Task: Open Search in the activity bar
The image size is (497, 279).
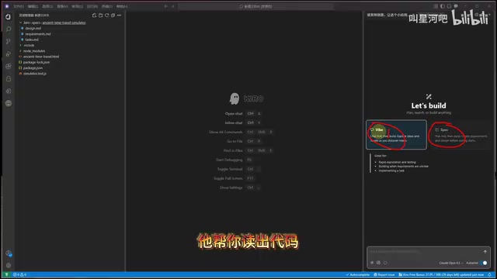Action: click(x=9, y=29)
